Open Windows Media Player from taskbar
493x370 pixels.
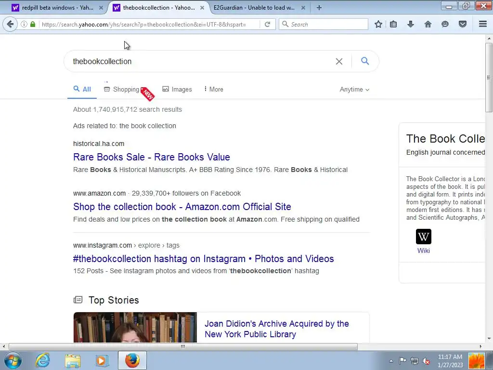click(x=102, y=361)
